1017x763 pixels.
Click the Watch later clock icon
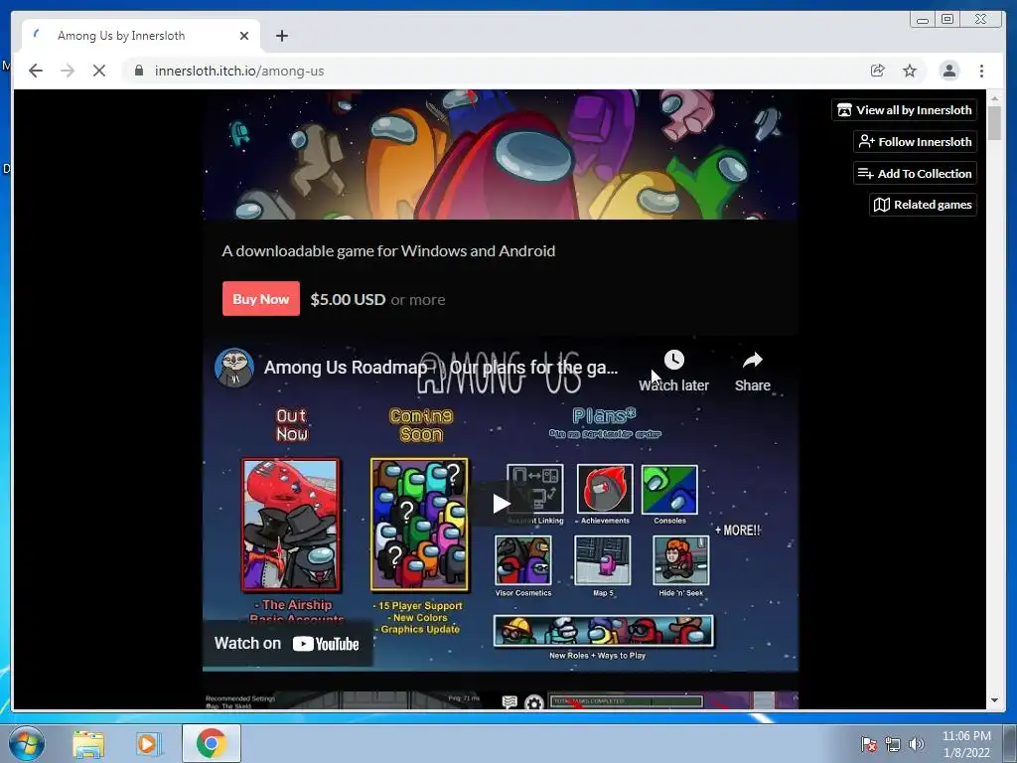pos(674,360)
